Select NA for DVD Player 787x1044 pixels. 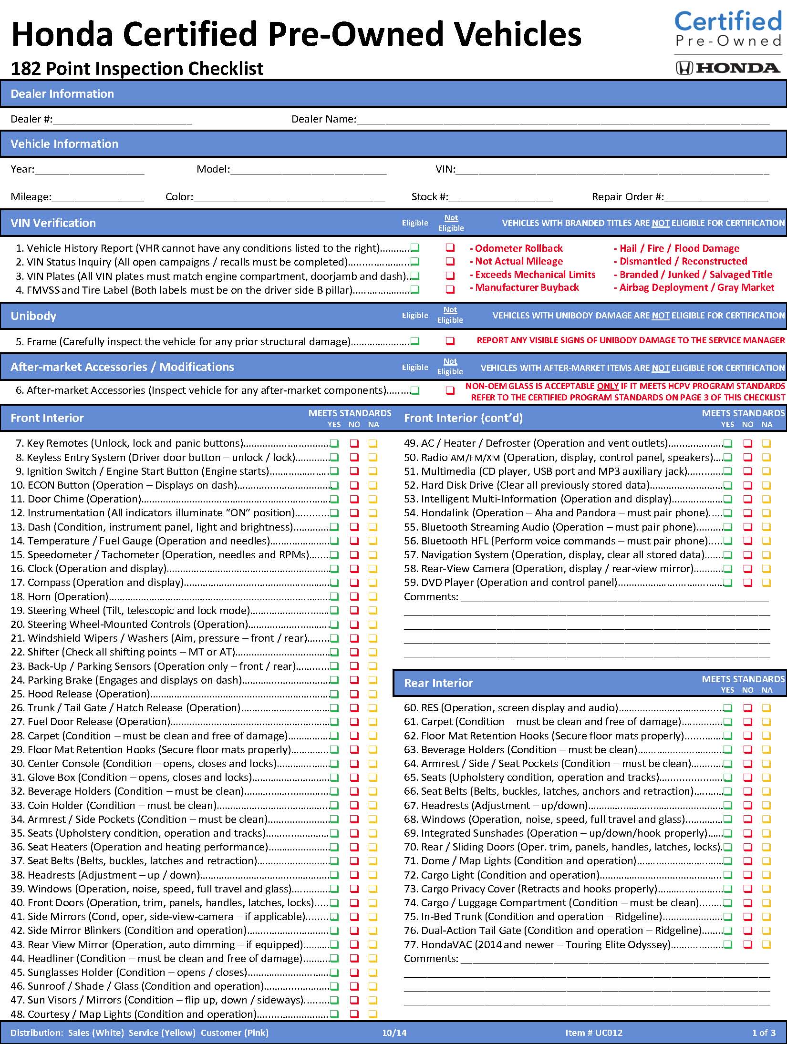[766, 583]
